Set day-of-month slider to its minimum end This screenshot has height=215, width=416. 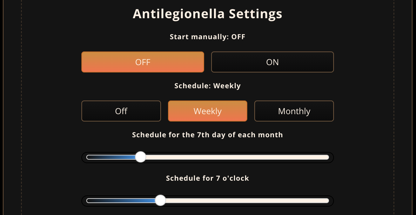tap(88, 157)
